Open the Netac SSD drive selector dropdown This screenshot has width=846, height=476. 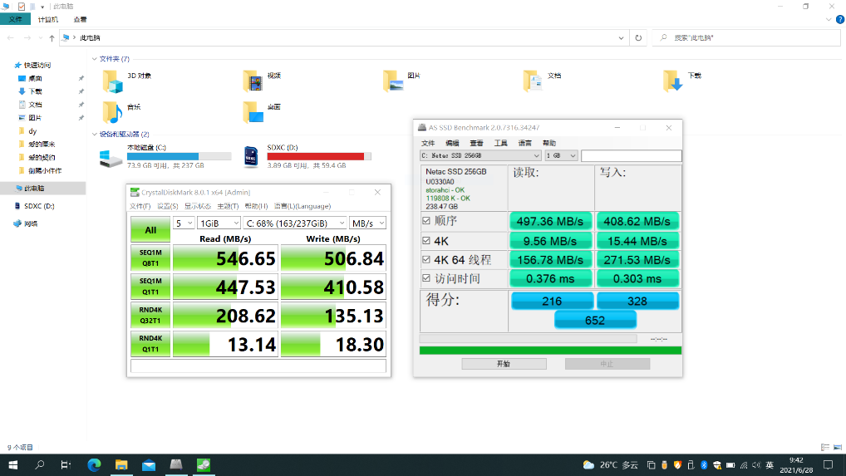[x=480, y=155]
